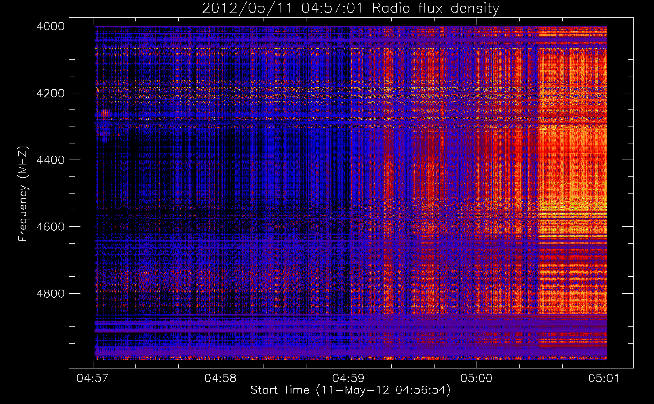Screen dimensions: 654x404
Task: Select the 4400 frequency tick label
Action: (51, 160)
